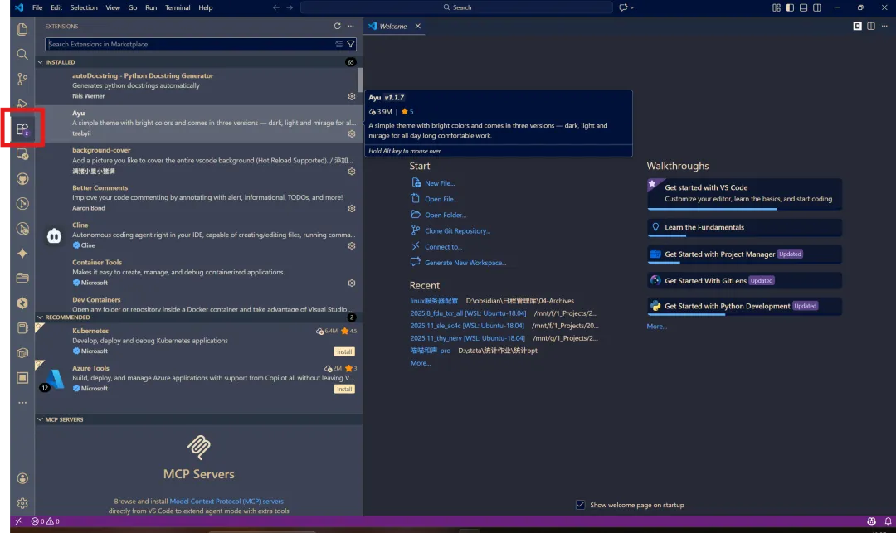The width and height of the screenshot is (896, 533).
Task: Open the Project Manager folder icon view
Action: [22, 278]
